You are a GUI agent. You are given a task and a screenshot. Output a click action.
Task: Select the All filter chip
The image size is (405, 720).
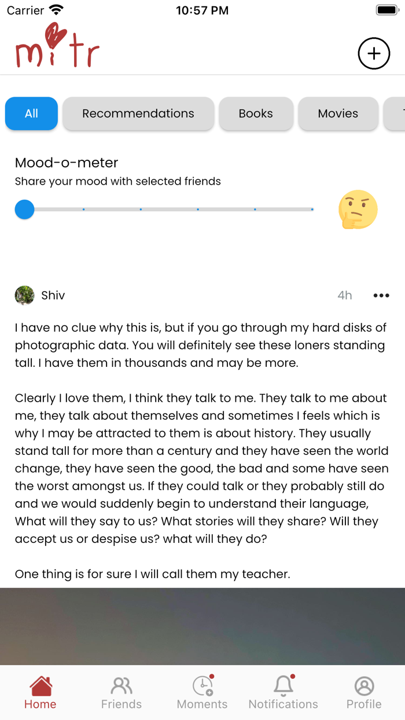pos(31,113)
